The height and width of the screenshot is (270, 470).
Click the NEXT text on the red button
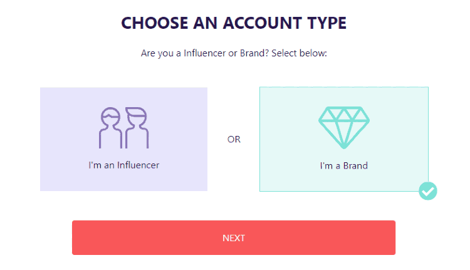tap(234, 238)
